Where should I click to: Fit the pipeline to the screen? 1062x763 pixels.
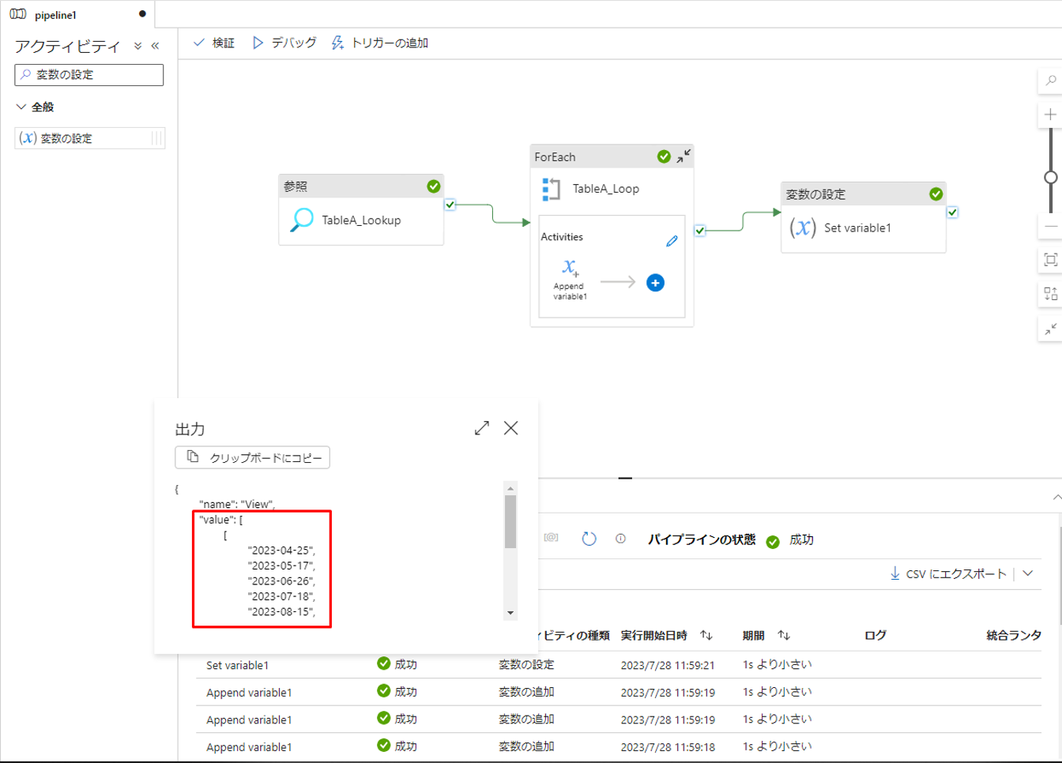click(x=1051, y=260)
